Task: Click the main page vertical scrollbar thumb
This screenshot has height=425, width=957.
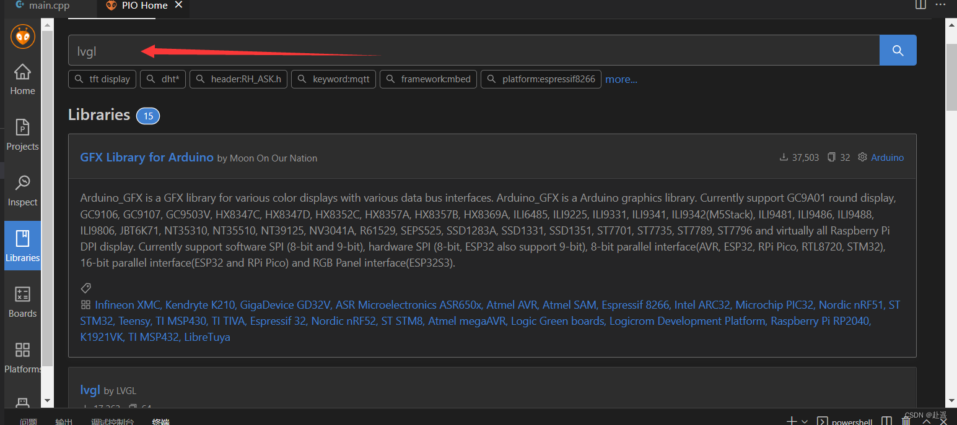Action: pyautogui.click(x=952, y=77)
